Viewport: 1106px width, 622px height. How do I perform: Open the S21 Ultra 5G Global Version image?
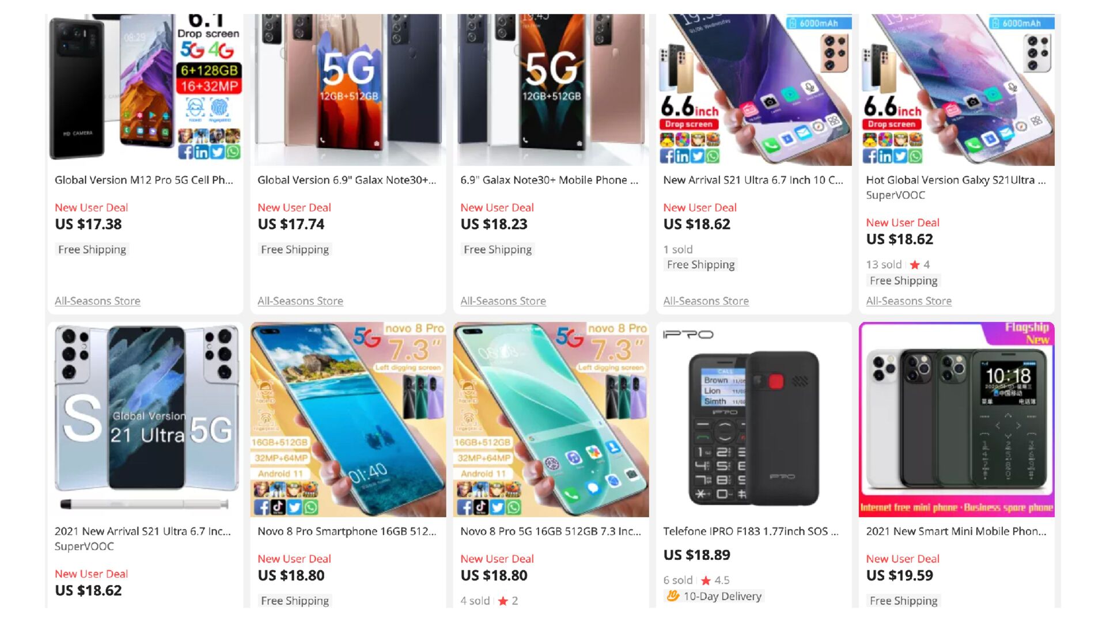pyautogui.click(x=145, y=419)
